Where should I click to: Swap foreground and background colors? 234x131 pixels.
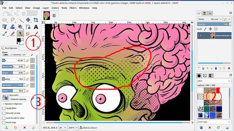click(23, 39)
